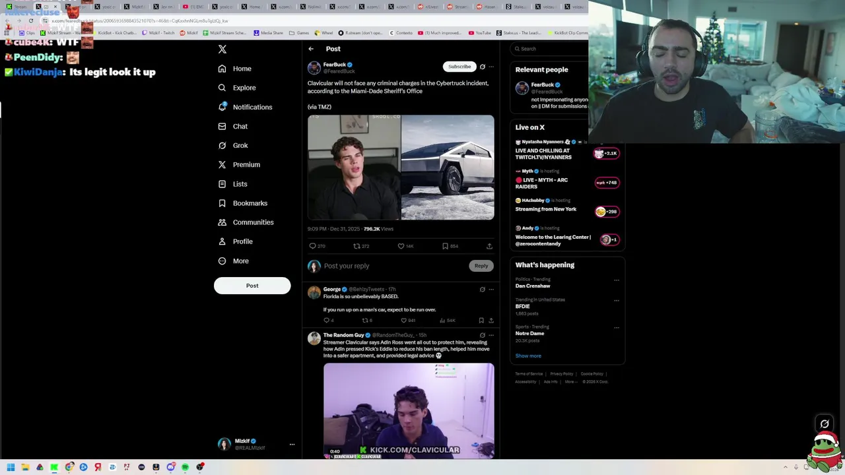Open YouTube bookmark in bookmarks bar
Viewport: 845px width, 475px height.
(480, 32)
